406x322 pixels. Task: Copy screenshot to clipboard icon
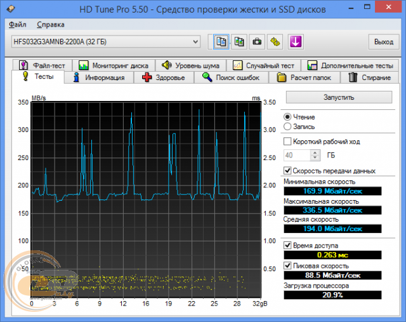(239, 41)
